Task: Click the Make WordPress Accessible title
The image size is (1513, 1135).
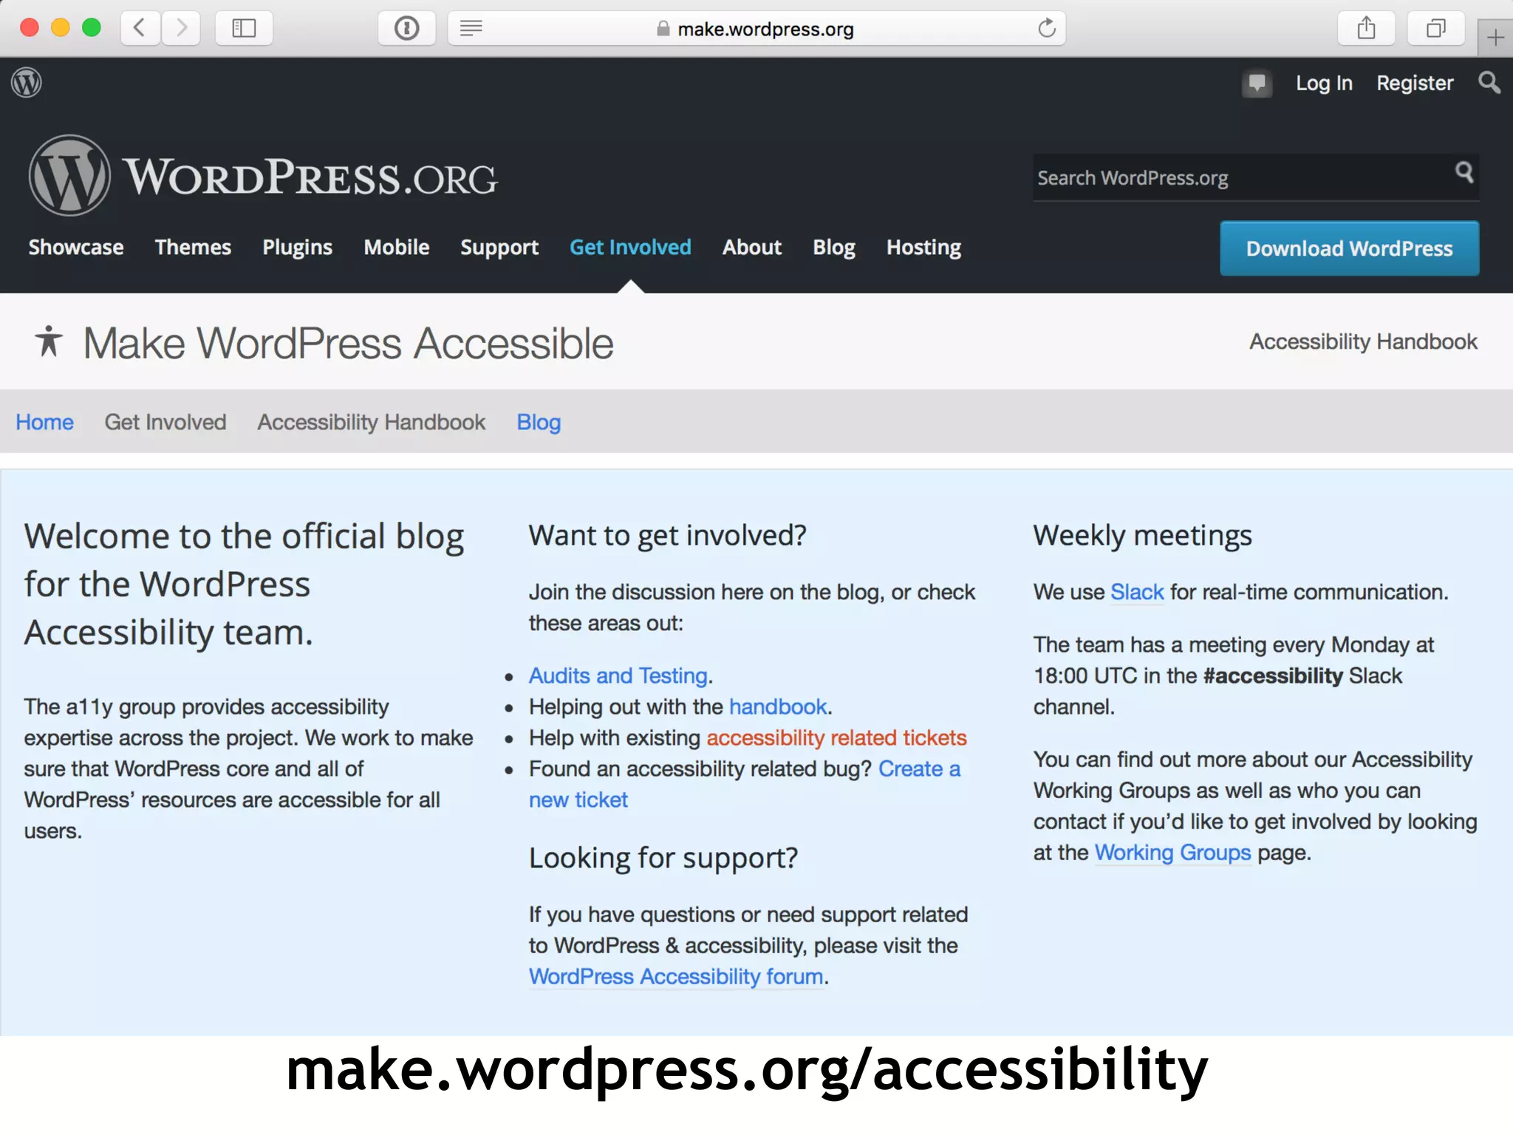Action: tap(348, 344)
